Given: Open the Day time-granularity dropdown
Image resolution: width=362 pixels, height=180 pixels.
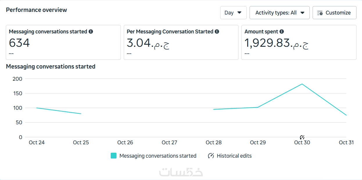Looking at the screenshot, I should point(233,13).
